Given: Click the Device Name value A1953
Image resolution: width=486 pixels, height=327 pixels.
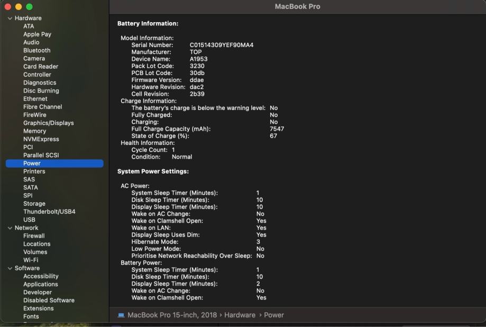Looking at the screenshot, I should coord(199,59).
